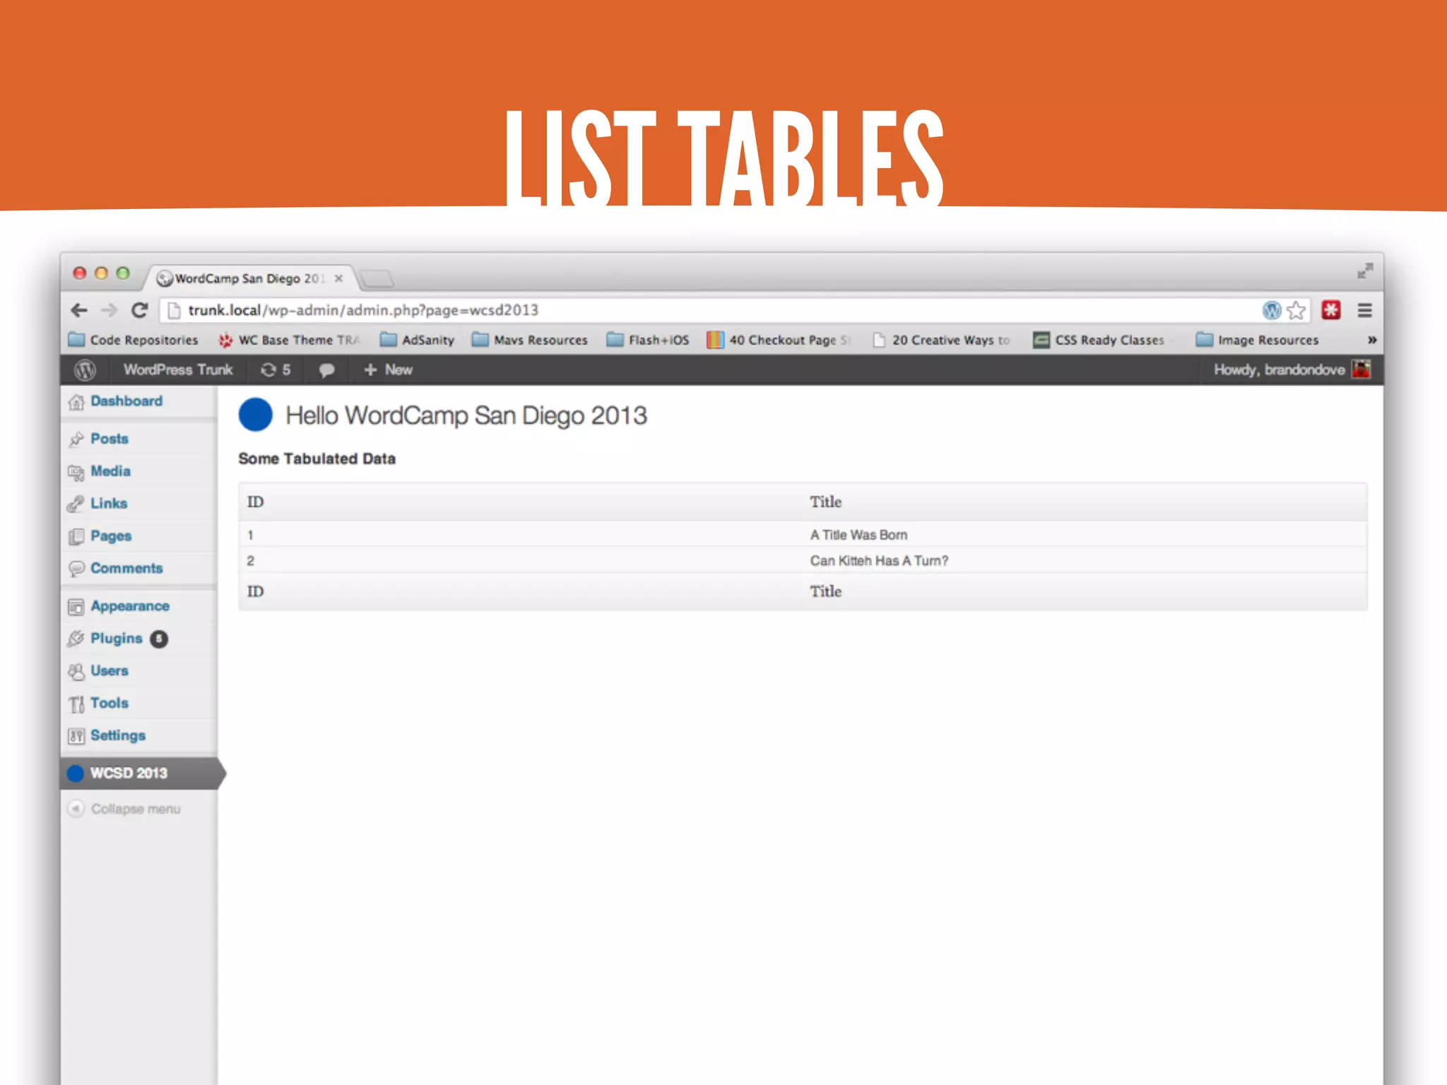Open the 20 Creative Ways bookmark

point(942,340)
